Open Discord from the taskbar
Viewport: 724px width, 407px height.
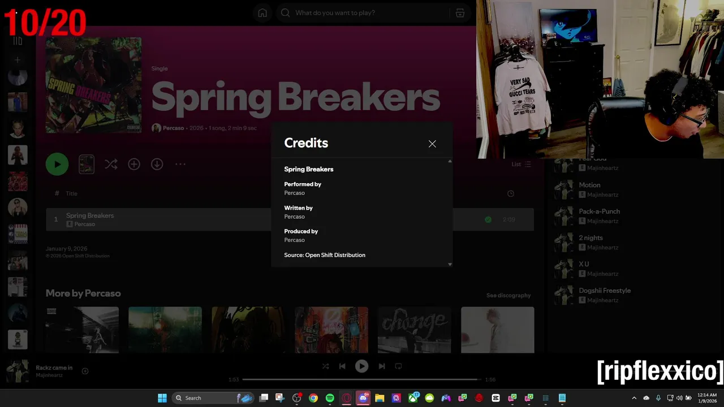pyautogui.click(x=363, y=398)
